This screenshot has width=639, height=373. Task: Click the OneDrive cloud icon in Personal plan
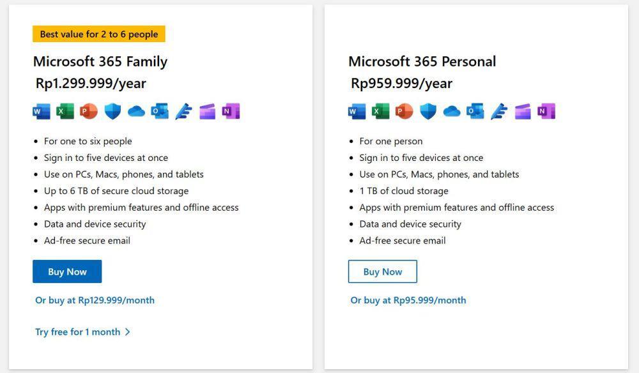(452, 111)
